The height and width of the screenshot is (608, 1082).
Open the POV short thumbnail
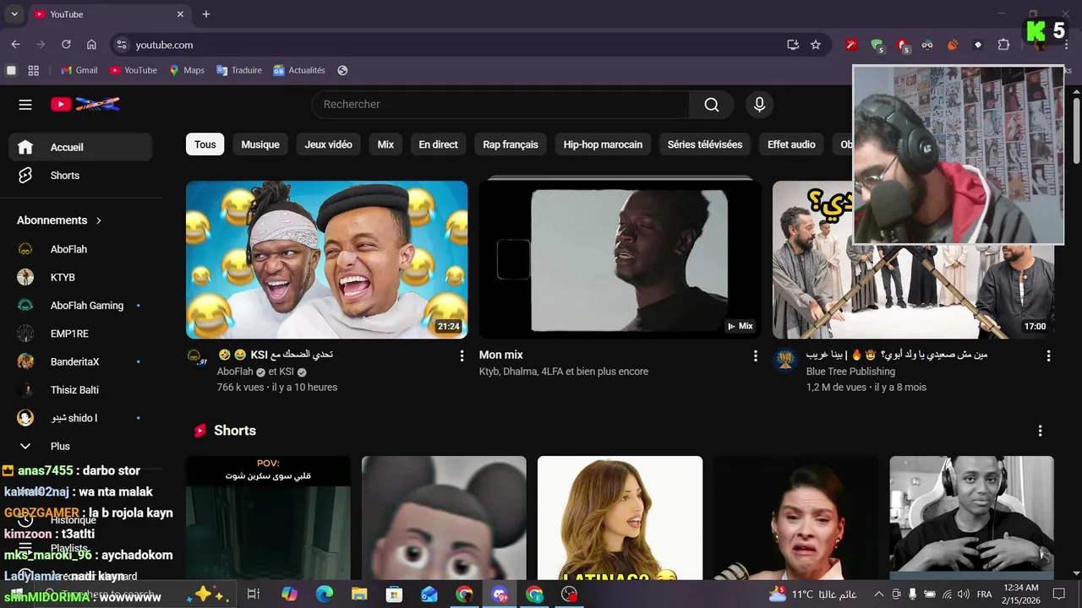tap(268, 518)
